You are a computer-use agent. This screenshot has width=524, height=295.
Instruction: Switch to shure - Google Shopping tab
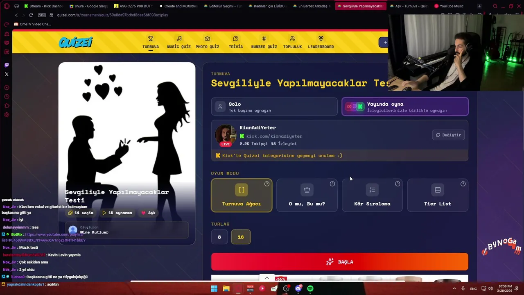[88, 6]
